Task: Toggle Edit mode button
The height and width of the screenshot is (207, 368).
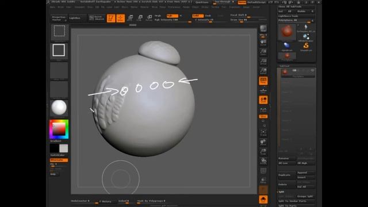Action: coord(111,18)
